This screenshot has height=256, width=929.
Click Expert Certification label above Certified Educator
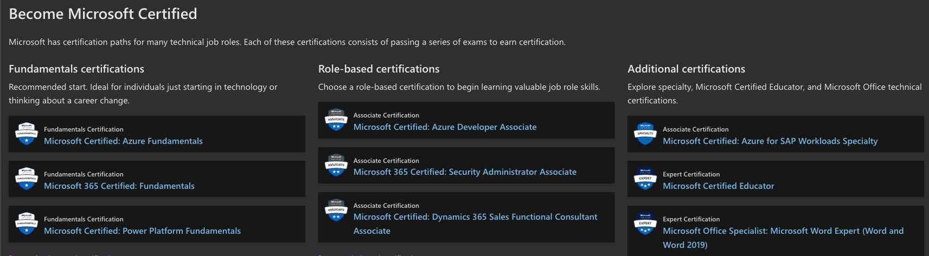[x=691, y=174]
